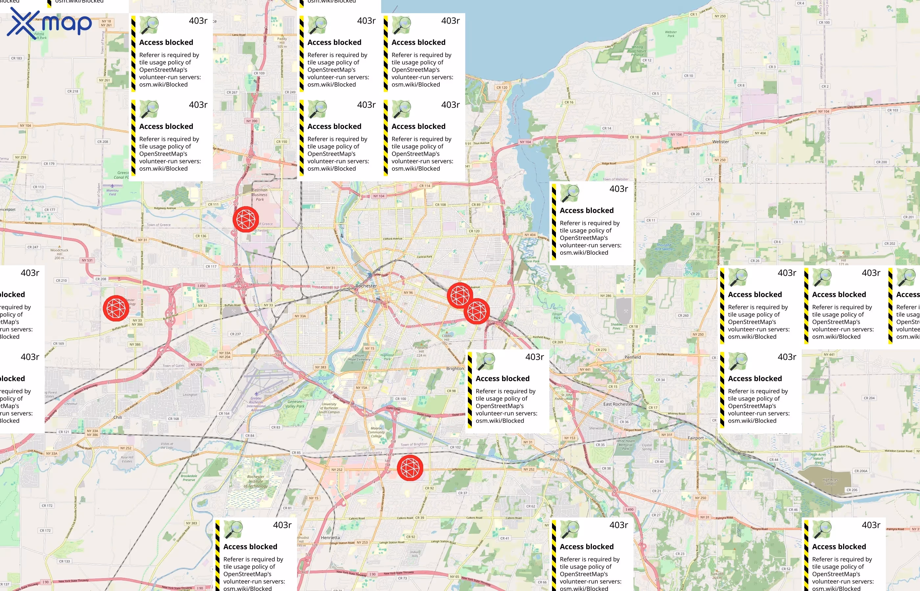Click the Town of Penfield label
The width and height of the screenshot is (920, 591).
click(612, 371)
